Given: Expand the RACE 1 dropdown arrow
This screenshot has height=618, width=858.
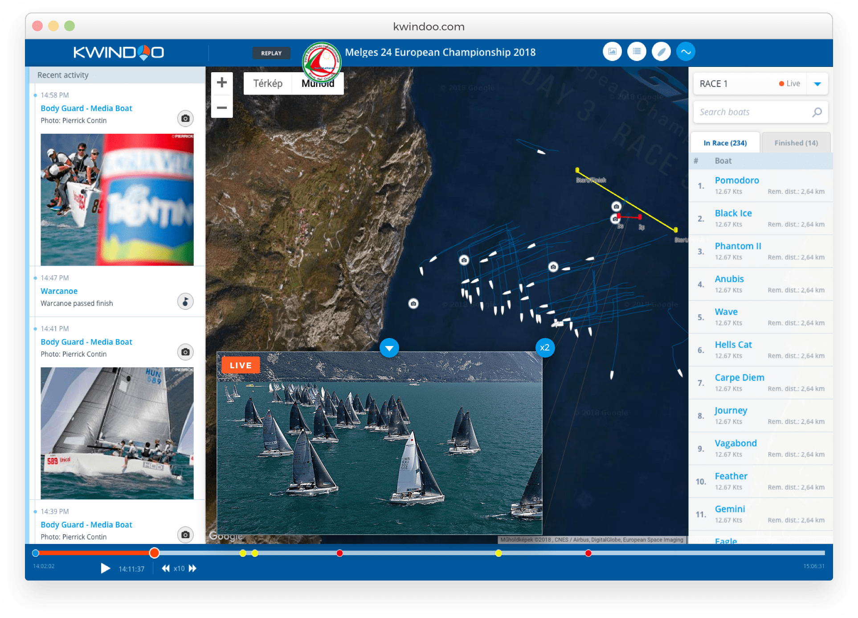Looking at the screenshot, I should click(817, 84).
